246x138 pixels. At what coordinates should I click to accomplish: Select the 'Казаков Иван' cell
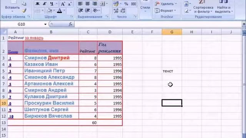click(x=51, y=64)
